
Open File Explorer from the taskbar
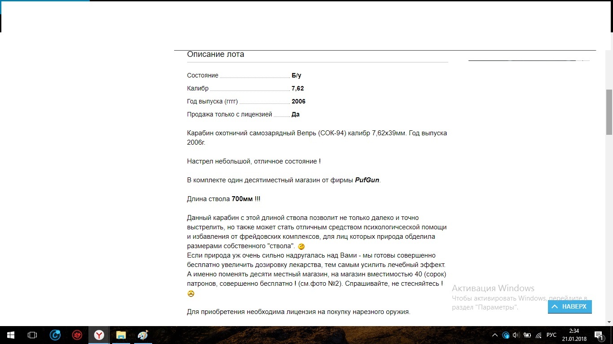(121, 335)
